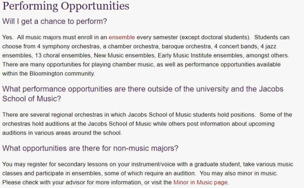Click the "Will I get a chance to perform?" heading

pos(55,21)
